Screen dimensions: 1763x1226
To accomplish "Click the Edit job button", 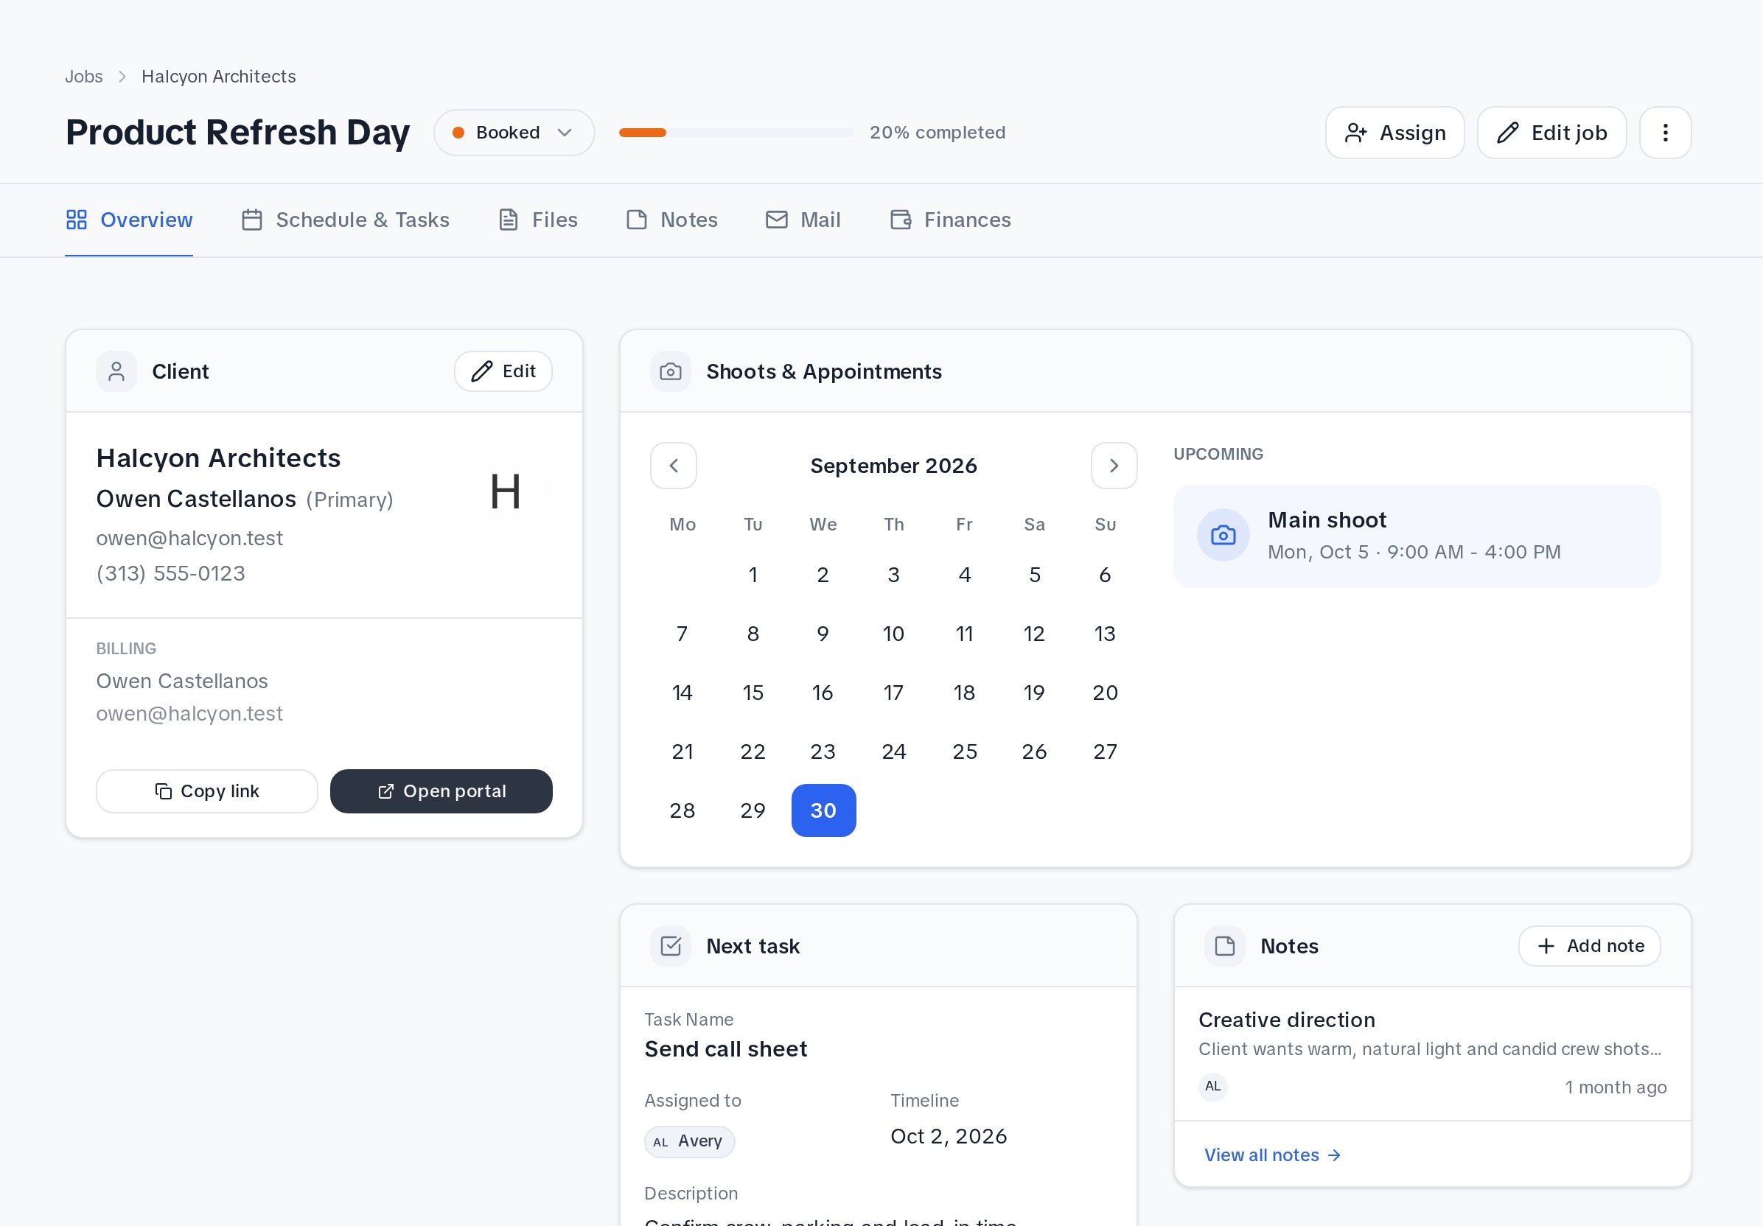I will (x=1551, y=133).
